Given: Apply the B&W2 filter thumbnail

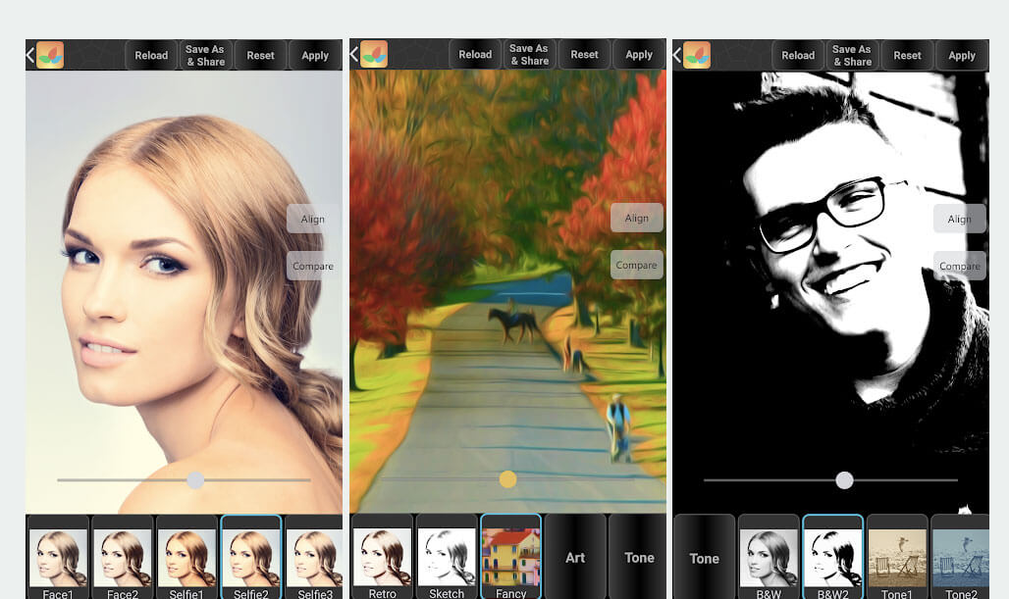Looking at the screenshot, I should tap(832, 558).
